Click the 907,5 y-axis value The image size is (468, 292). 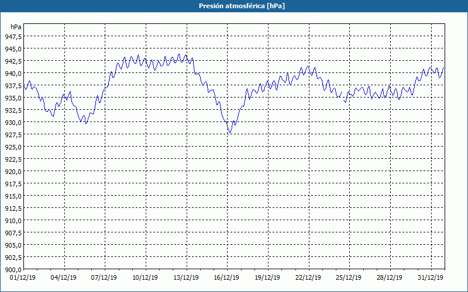coord(13,232)
